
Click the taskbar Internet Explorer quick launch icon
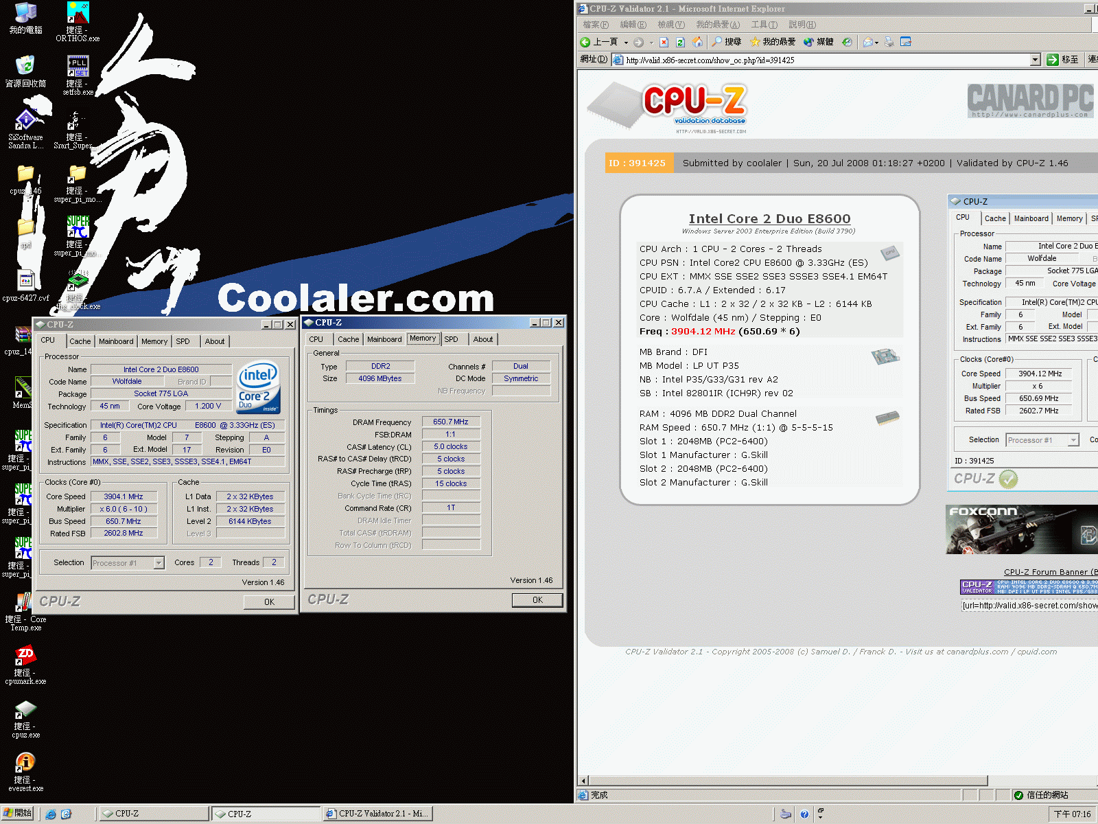pos(51,814)
